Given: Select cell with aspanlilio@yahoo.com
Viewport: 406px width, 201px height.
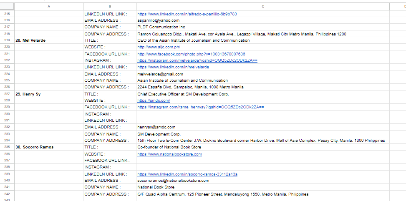Looking at the screenshot, I should (x=263, y=20).
